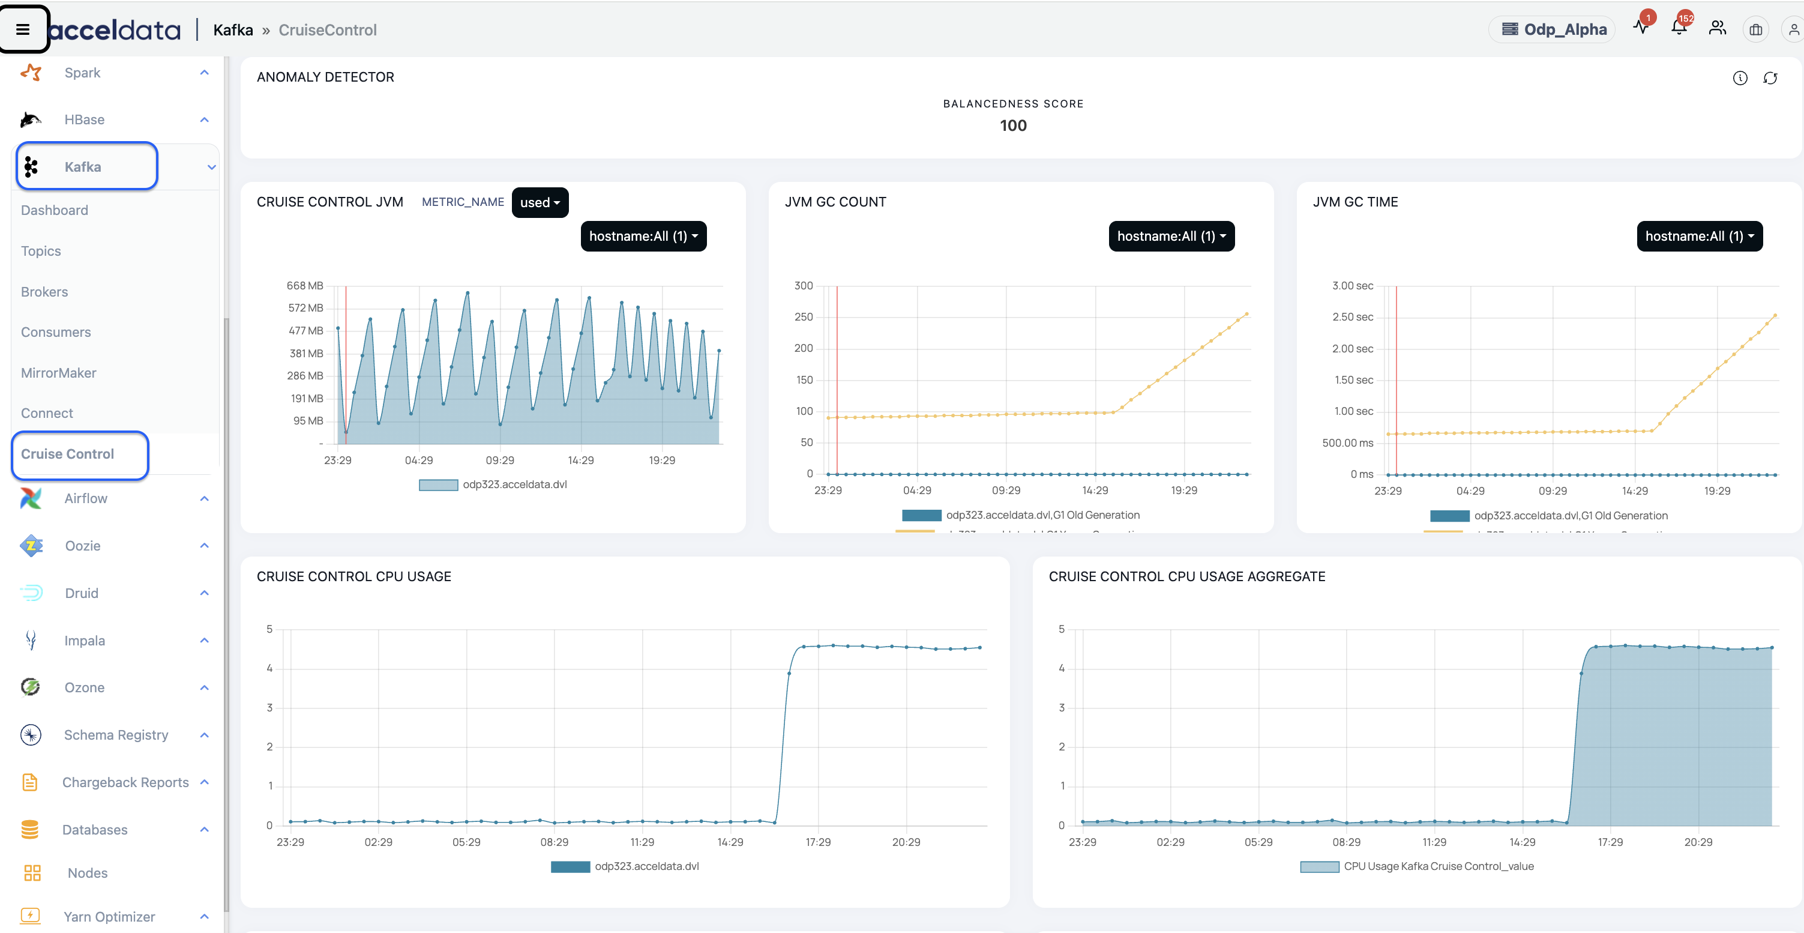The image size is (1804, 933).
Task: Open the METRIC_NAME used dropdown
Action: pos(540,202)
